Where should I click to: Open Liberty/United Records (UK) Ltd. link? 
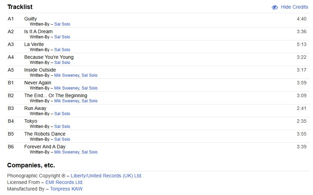(106, 176)
